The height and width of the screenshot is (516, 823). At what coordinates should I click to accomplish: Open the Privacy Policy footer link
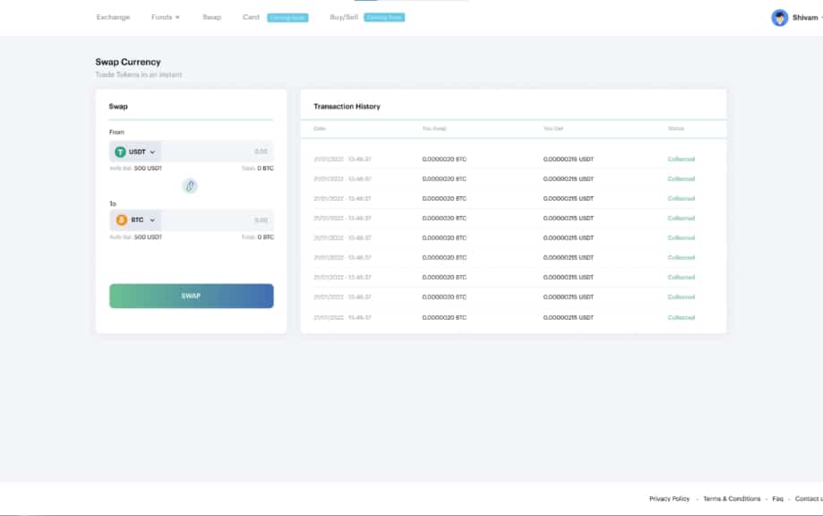[x=669, y=499]
